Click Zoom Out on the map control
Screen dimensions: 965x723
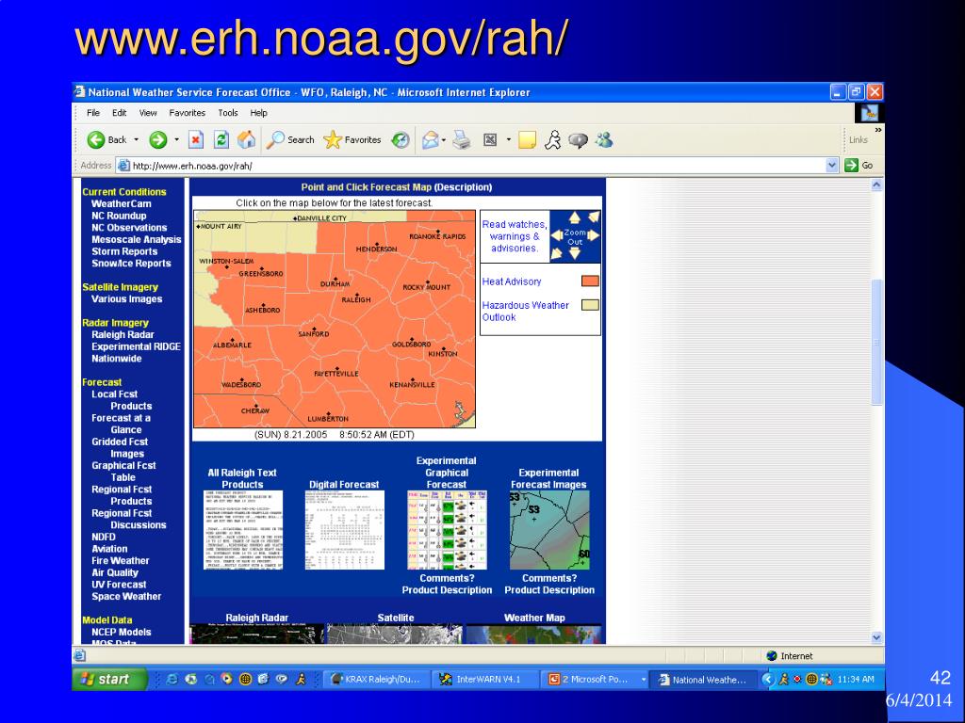pyautogui.click(x=575, y=236)
